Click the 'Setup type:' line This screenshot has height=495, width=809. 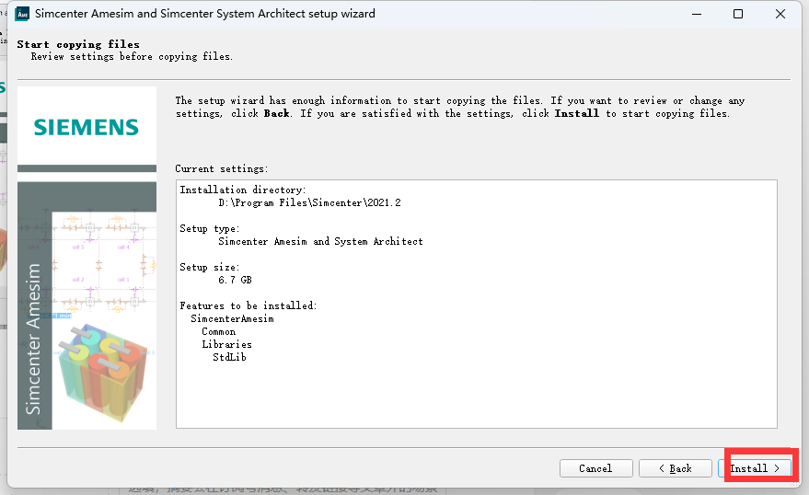point(210,228)
